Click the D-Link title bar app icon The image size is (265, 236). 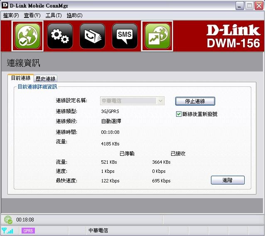point(5,5)
